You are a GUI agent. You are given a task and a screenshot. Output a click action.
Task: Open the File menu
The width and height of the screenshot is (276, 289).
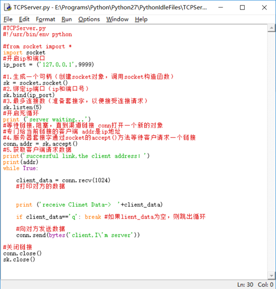[8, 19]
